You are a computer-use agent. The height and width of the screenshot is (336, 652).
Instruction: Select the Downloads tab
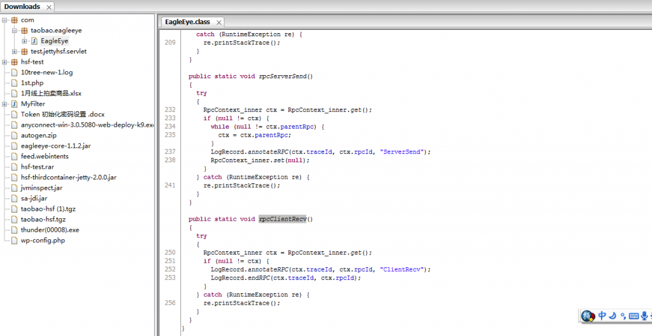[x=22, y=6]
